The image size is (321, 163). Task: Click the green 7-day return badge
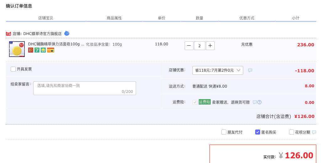[37, 50]
